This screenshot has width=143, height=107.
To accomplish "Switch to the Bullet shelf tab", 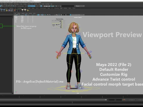I will point(70,8).
